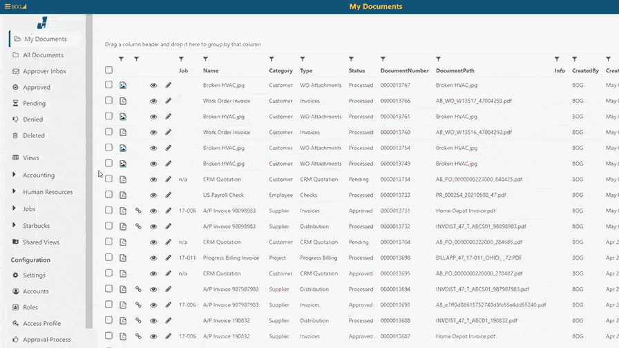Expand the Starbucks tree node
The image size is (619, 348).
[15, 225]
